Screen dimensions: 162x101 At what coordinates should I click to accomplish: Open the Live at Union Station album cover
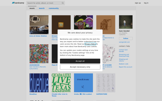pyautogui.click(x=39, y=25)
